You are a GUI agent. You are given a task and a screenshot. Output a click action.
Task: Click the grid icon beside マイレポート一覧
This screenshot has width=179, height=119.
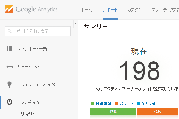9,49
